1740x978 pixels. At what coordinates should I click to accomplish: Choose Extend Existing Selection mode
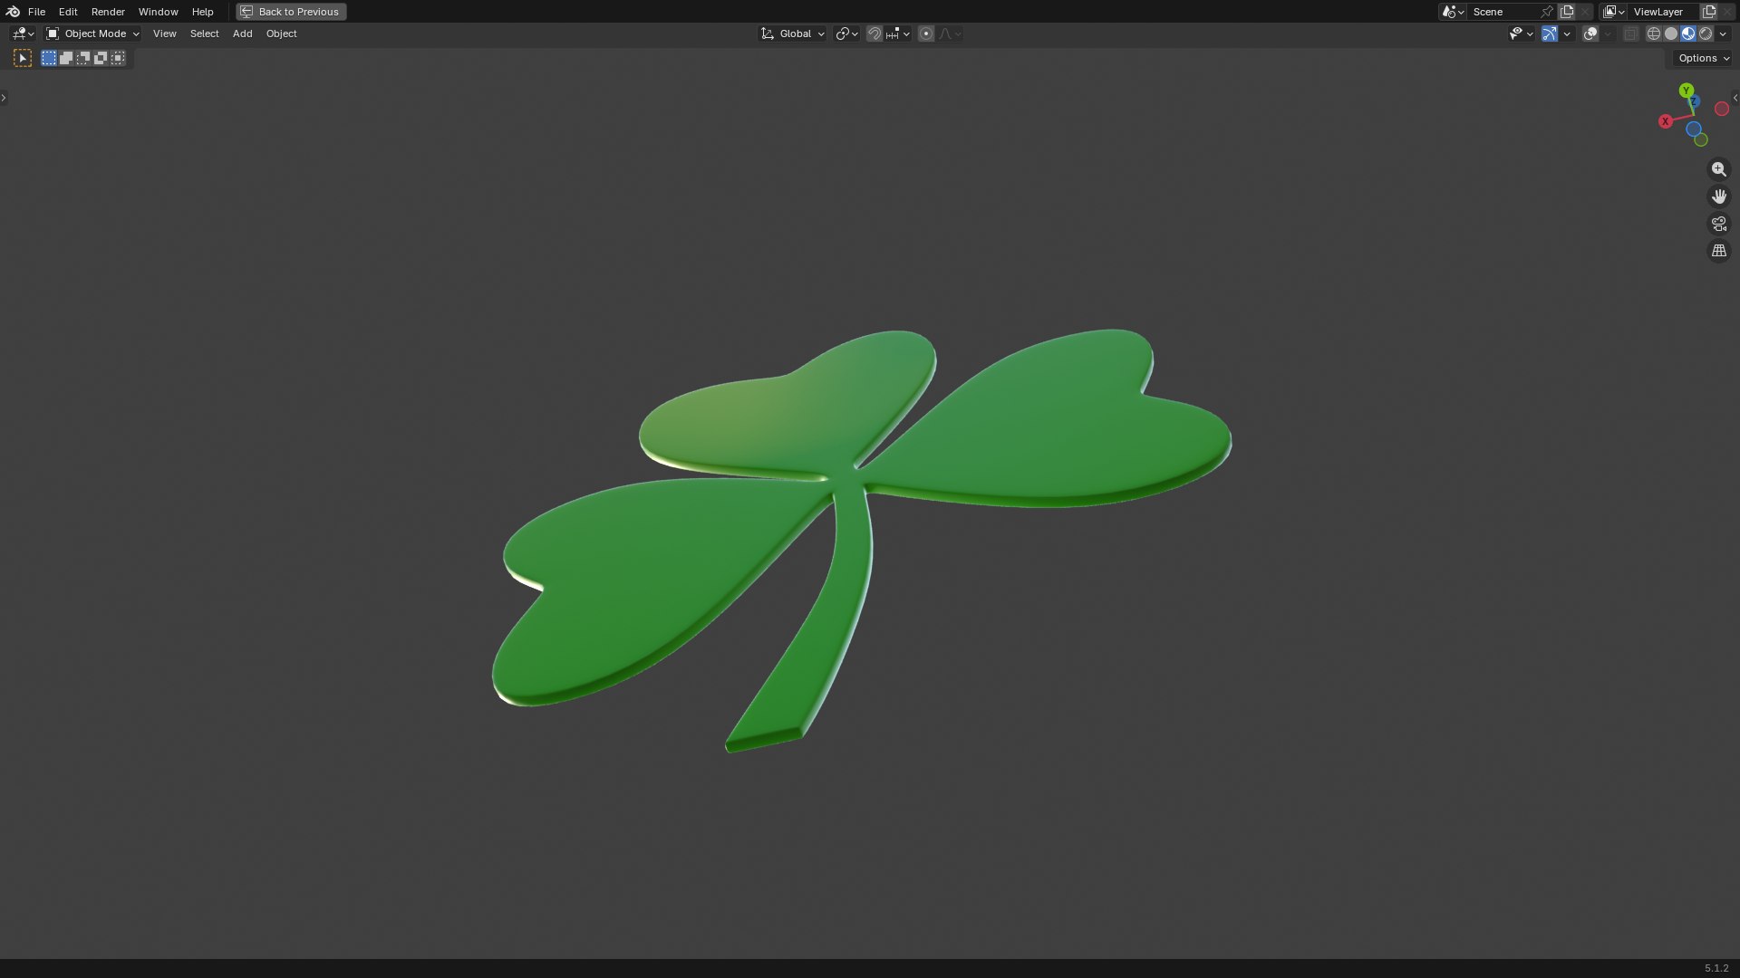[x=66, y=58]
